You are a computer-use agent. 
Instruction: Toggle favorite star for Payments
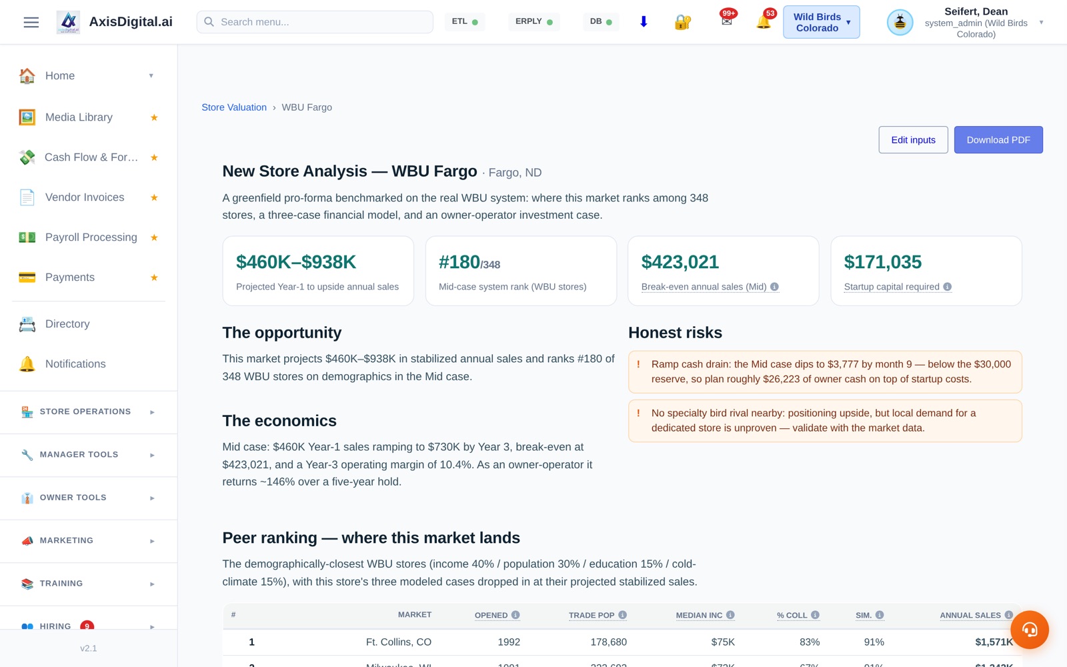tap(154, 277)
